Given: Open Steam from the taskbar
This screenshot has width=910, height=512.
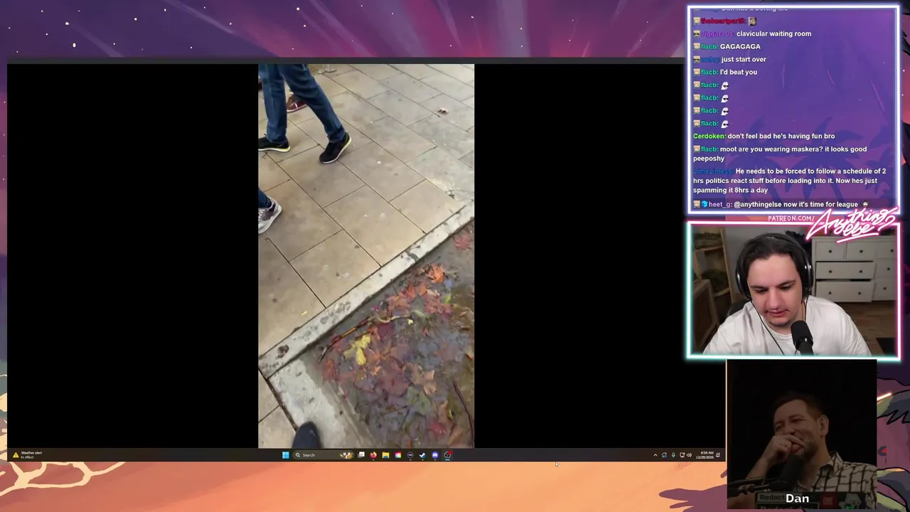Looking at the screenshot, I should coord(422,455).
